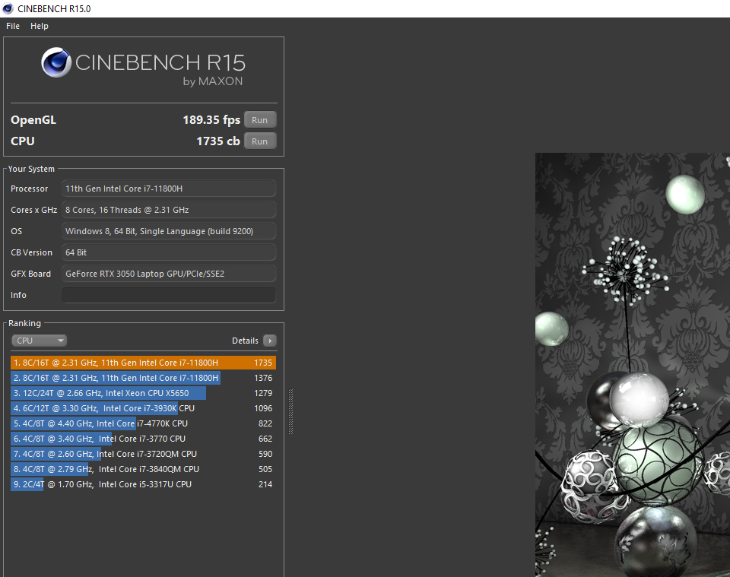Select rank 3 Intel Xeon X5650 entry

click(x=144, y=393)
